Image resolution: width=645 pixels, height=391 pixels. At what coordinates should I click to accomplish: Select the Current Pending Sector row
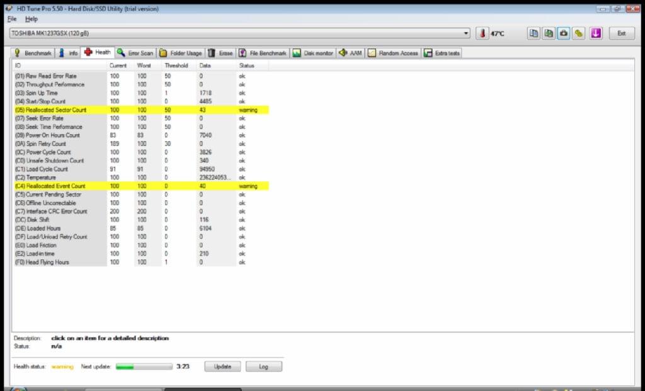[x=141, y=195]
